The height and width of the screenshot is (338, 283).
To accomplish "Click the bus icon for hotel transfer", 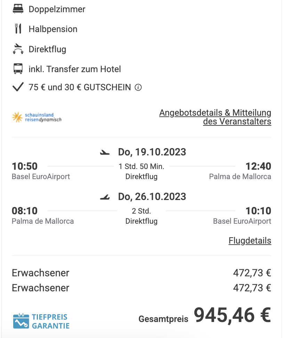I will tap(18, 69).
